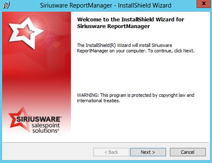Close the wizard with the red X

pos(203,5)
